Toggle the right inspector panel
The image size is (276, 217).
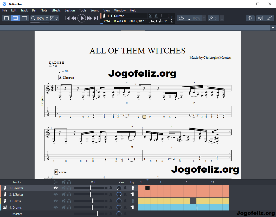point(24,18)
